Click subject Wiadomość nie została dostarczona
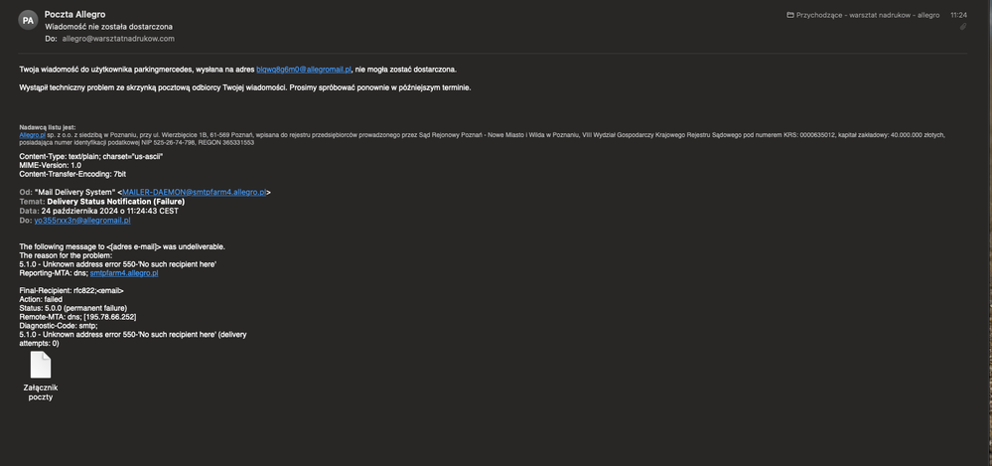The height and width of the screenshot is (466, 992). pos(109,27)
